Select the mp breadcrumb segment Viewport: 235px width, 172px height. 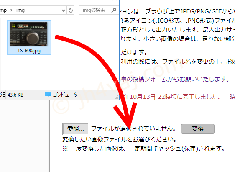[x=3, y=10]
